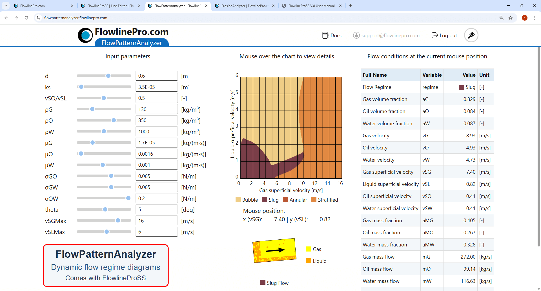Adjust the pipe diameter d slider

[108, 76]
